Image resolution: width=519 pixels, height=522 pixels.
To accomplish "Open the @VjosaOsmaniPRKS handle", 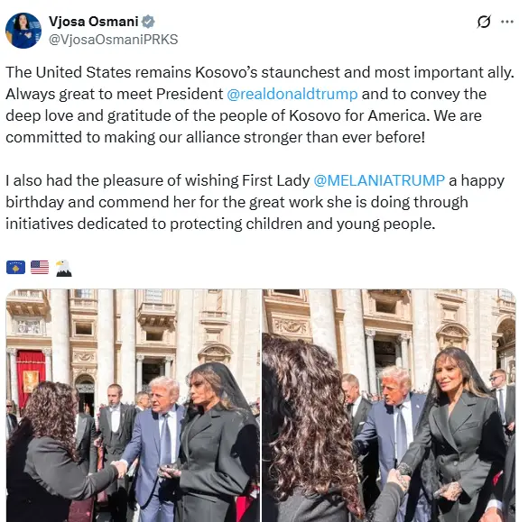I will tap(114, 40).
